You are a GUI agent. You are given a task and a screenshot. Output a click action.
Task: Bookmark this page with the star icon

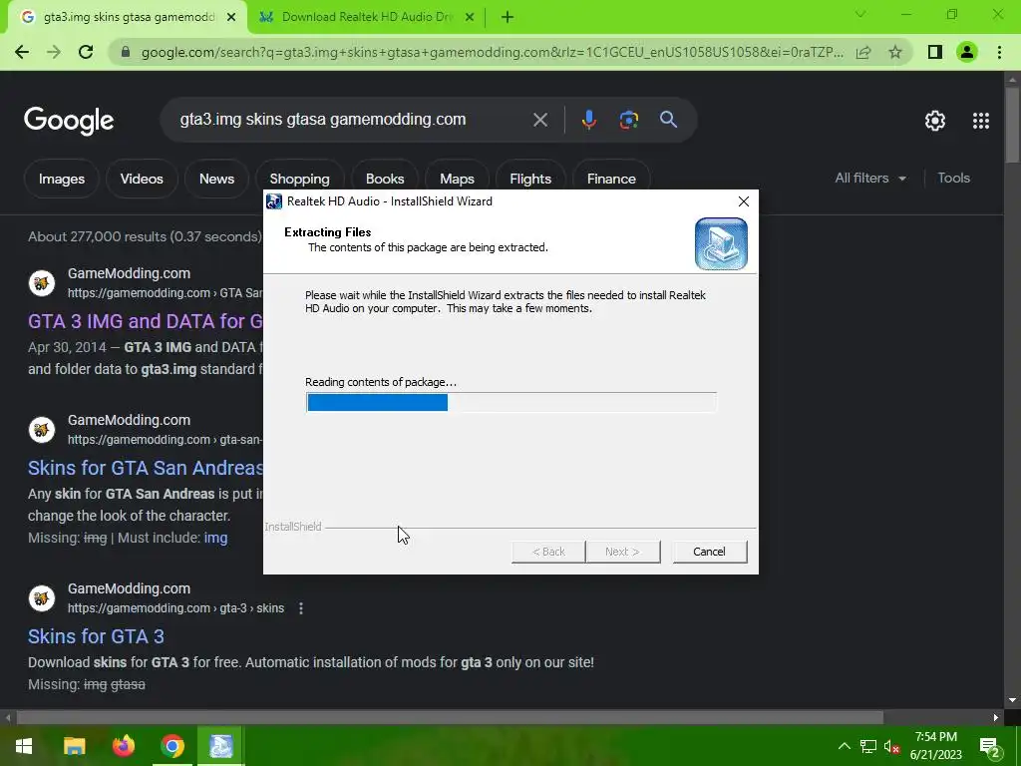point(895,52)
